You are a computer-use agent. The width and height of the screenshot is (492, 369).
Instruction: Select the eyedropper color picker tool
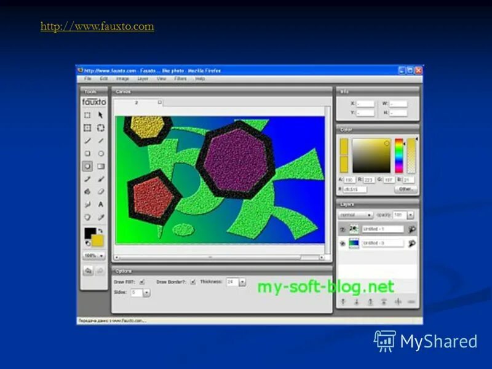(100, 217)
